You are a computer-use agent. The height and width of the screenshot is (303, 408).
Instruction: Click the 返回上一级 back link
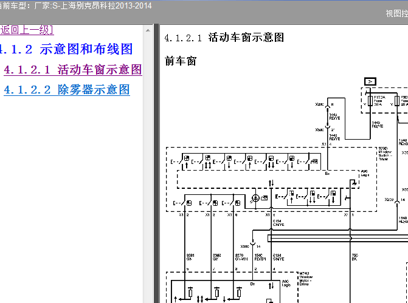(27, 30)
